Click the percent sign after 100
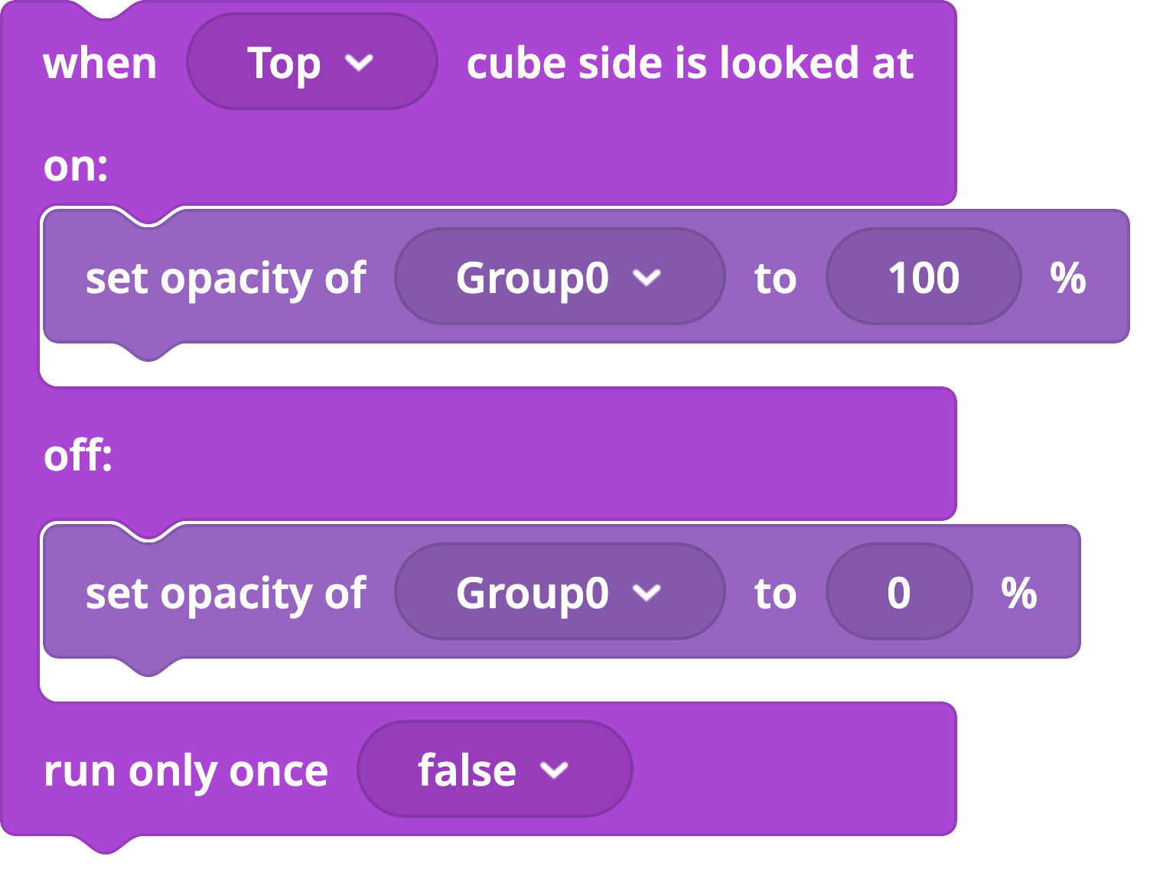1173x879 pixels. point(1068,278)
